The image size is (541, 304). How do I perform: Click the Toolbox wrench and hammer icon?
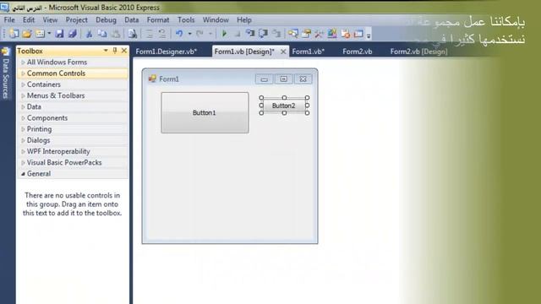319,34
